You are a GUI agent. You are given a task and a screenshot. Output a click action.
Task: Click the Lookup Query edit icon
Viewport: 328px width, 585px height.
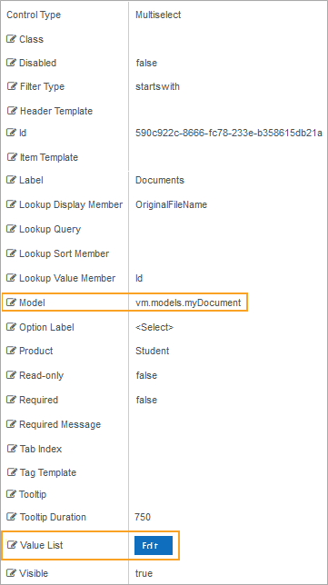[x=12, y=229]
